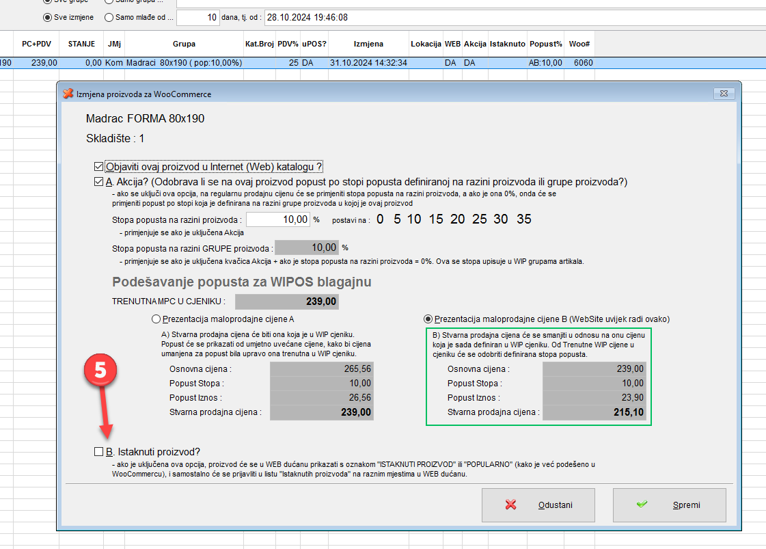Screen dimensions: 766x549
Task: Select Prezentacija maloprodajne cijene A option
Action: pyautogui.click(x=156, y=319)
